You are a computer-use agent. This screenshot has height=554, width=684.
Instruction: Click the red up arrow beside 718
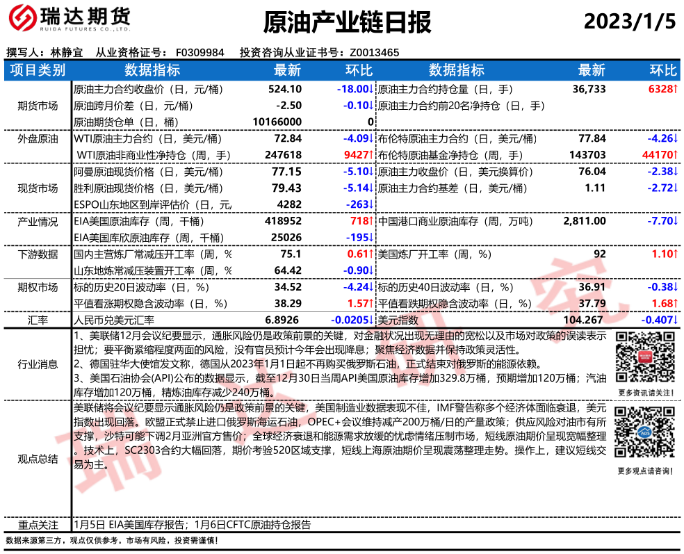point(372,221)
